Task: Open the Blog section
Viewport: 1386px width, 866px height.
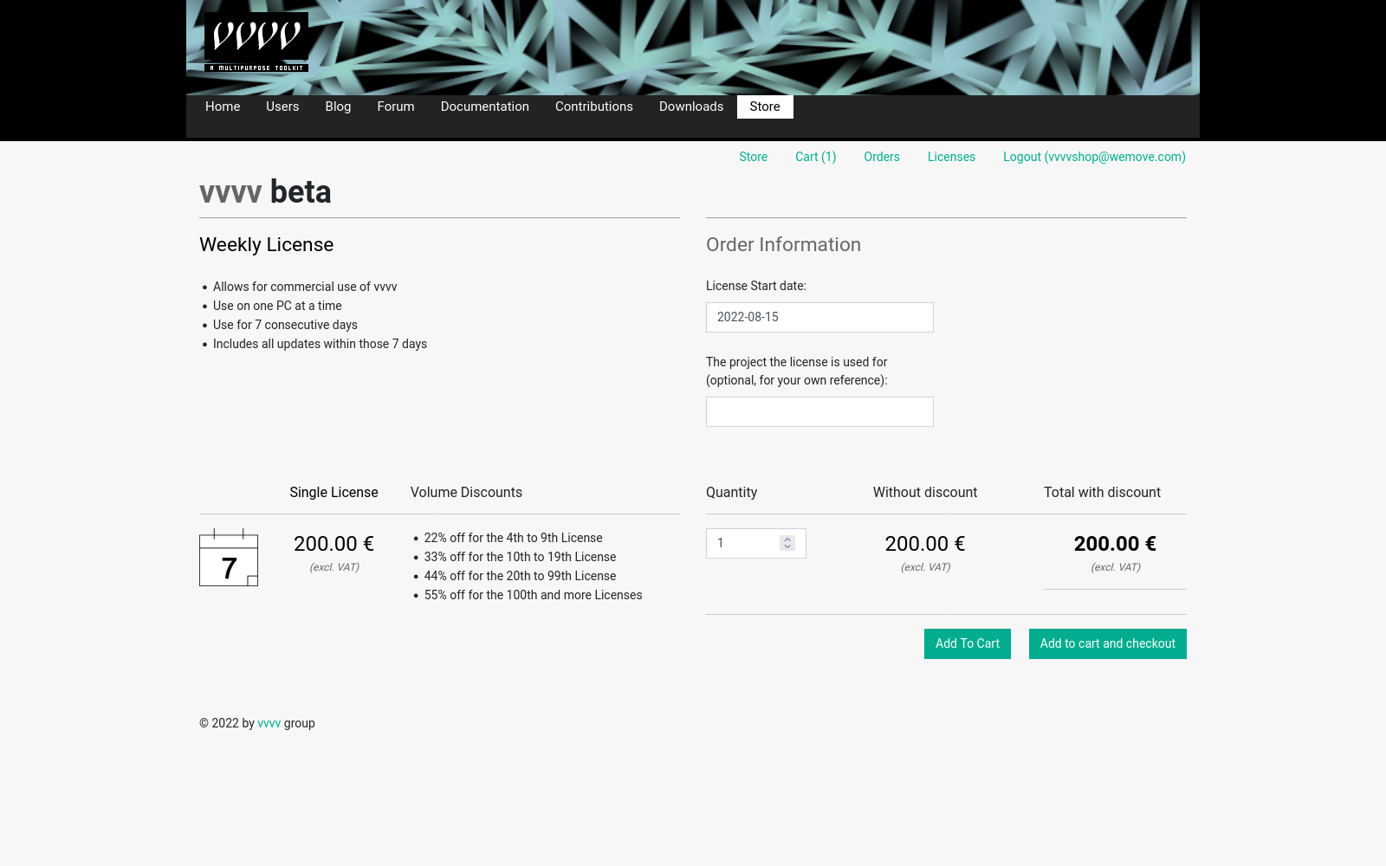Action: pyautogui.click(x=338, y=107)
